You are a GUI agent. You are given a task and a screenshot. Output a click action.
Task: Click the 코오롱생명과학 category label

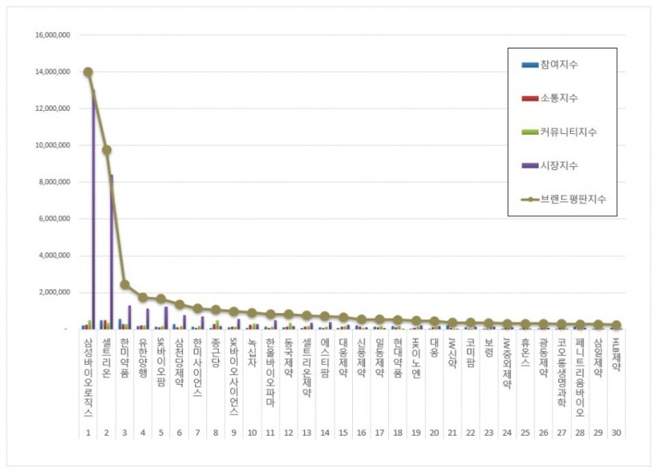tap(562, 372)
